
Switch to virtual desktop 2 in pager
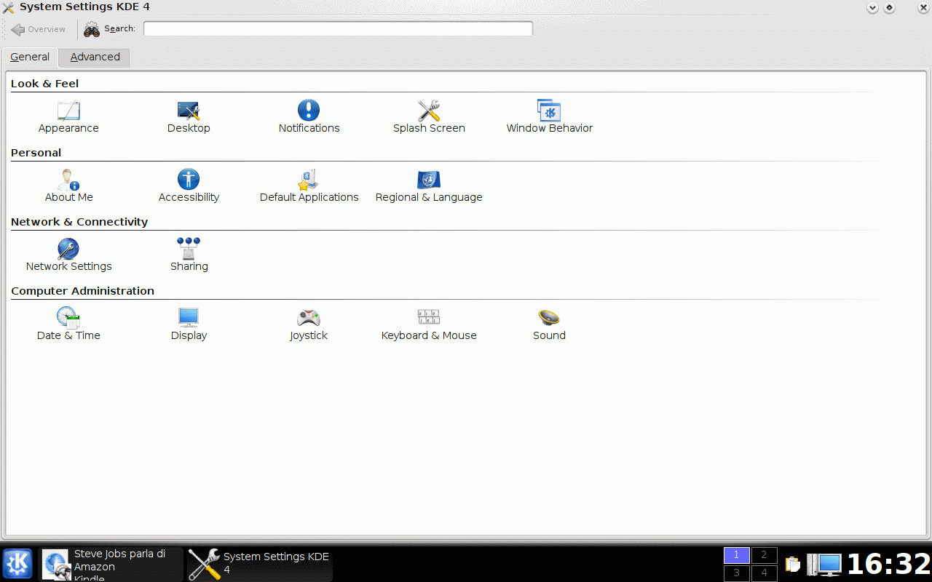(764, 555)
